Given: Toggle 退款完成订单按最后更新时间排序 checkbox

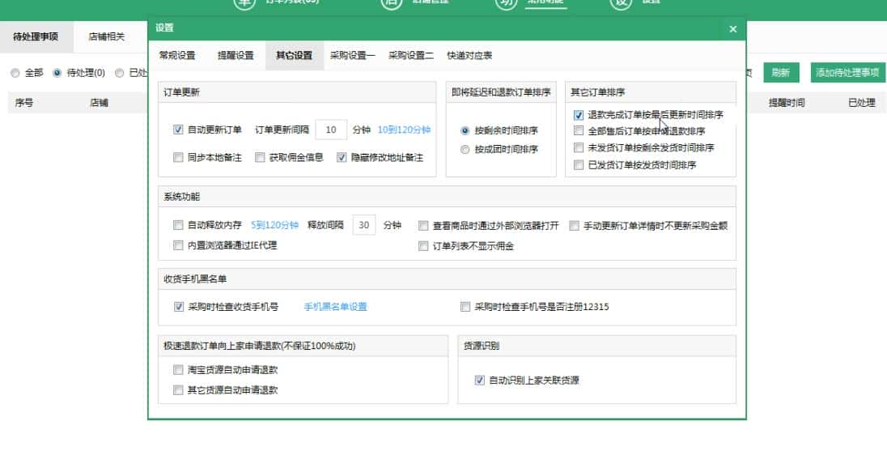Looking at the screenshot, I should [579, 116].
